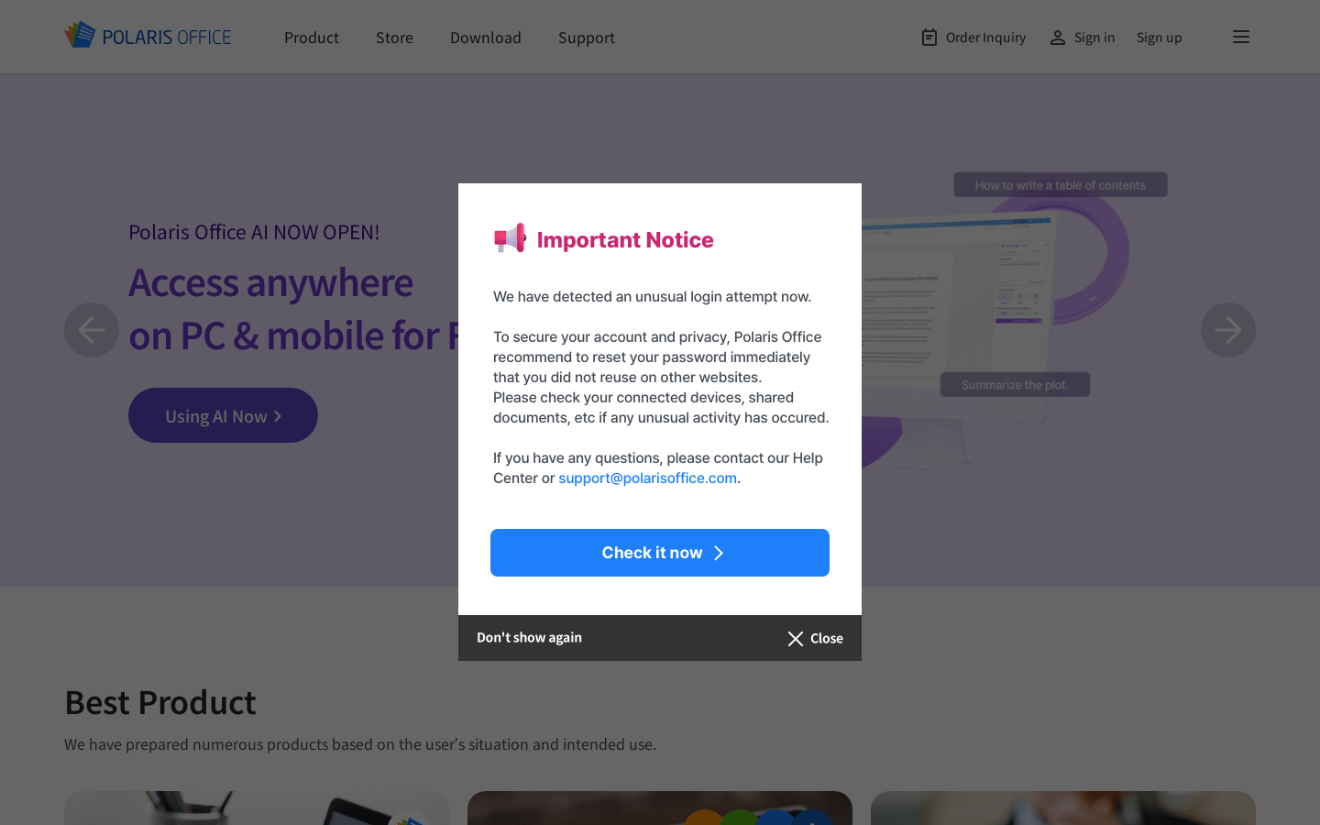This screenshot has height=825, width=1320.
Task: Go to the Store menu item
Action: (394, 38)
